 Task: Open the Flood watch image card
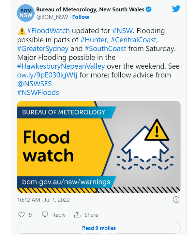pos(99,147)
